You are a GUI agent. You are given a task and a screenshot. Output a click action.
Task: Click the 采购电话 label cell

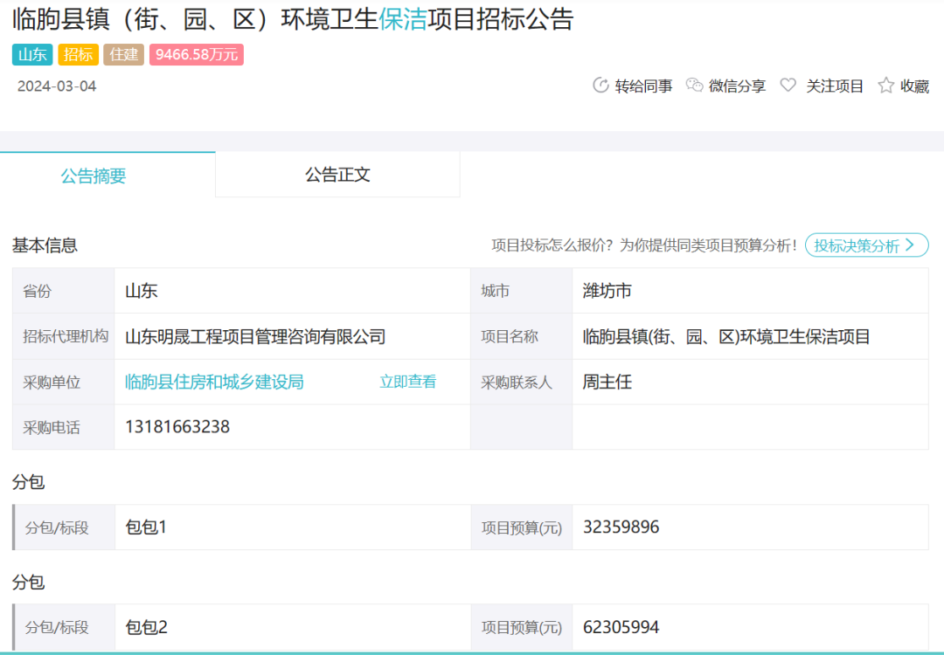coord(63,427)
